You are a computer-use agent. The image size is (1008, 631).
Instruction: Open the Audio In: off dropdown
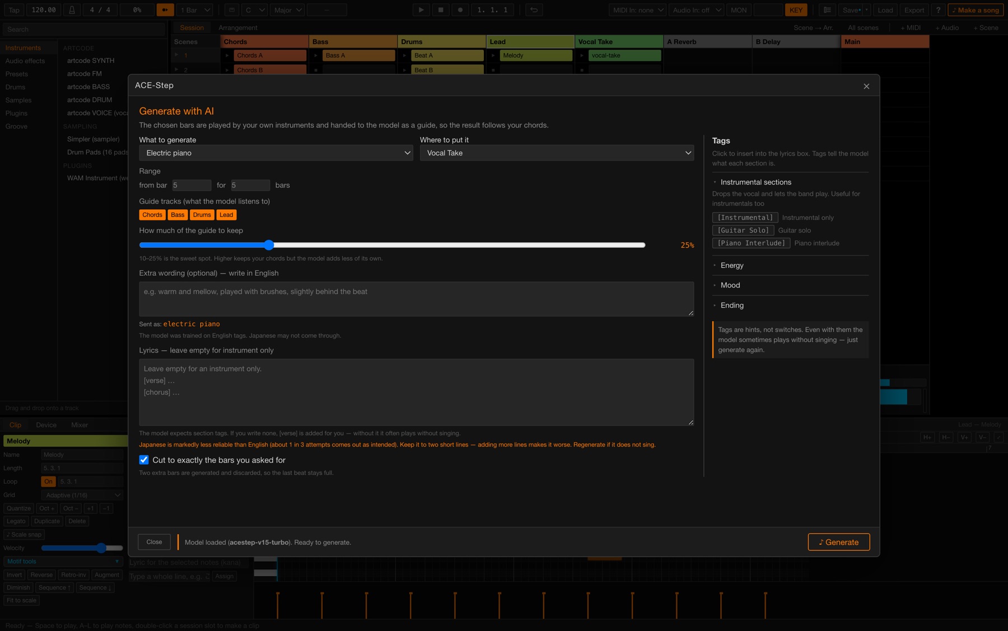click(x=696, y=10)
